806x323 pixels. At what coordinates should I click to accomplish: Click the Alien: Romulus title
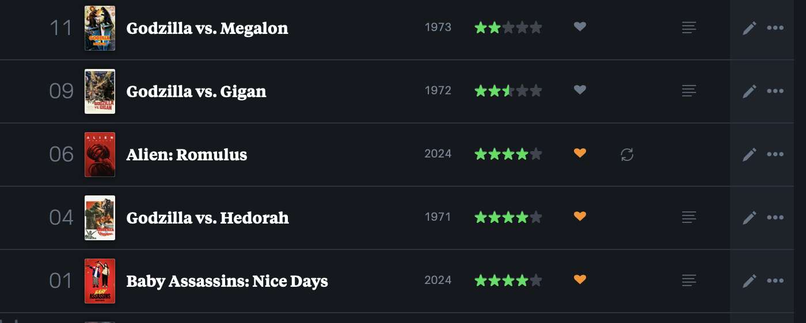187,155
